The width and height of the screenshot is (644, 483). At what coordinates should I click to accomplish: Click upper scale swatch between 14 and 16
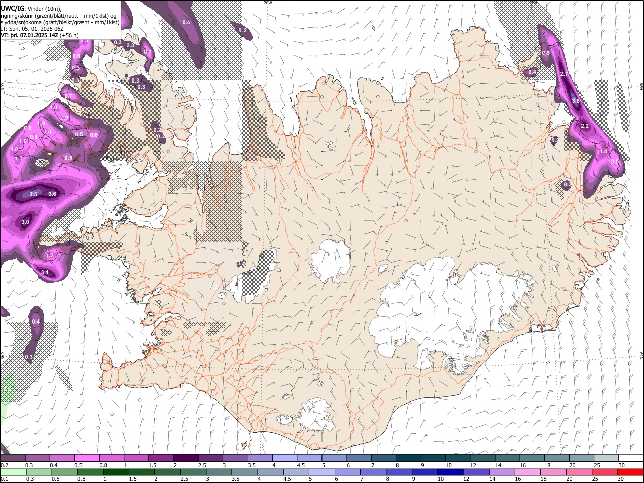tap(507, 458)
